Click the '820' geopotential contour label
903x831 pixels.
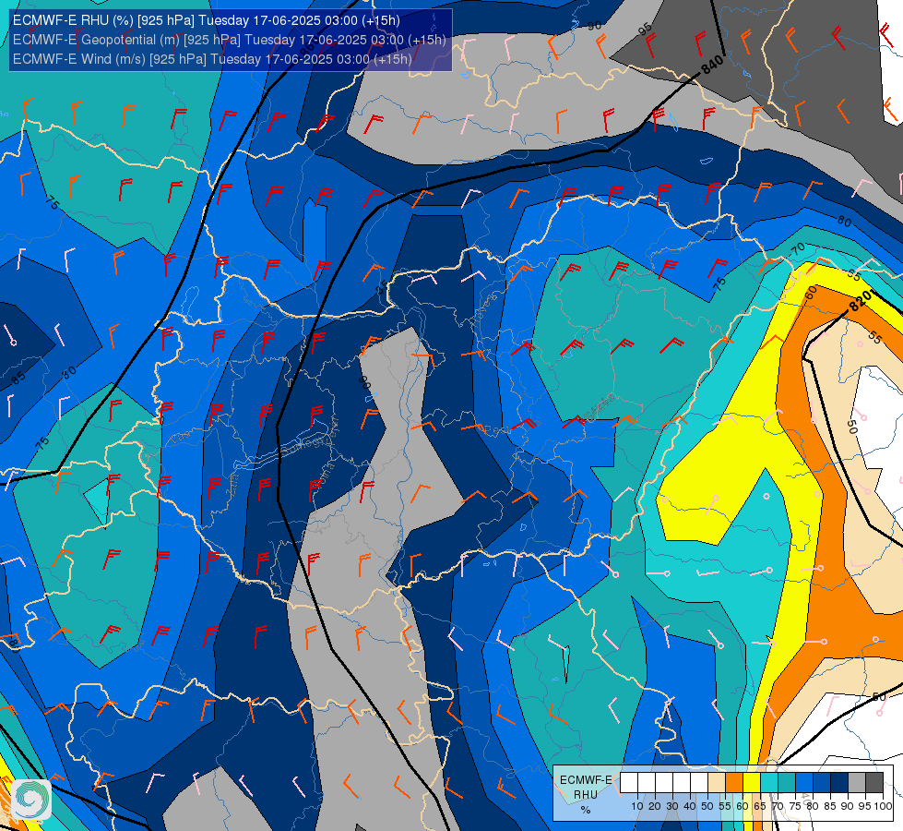click(x=861, y=302)
